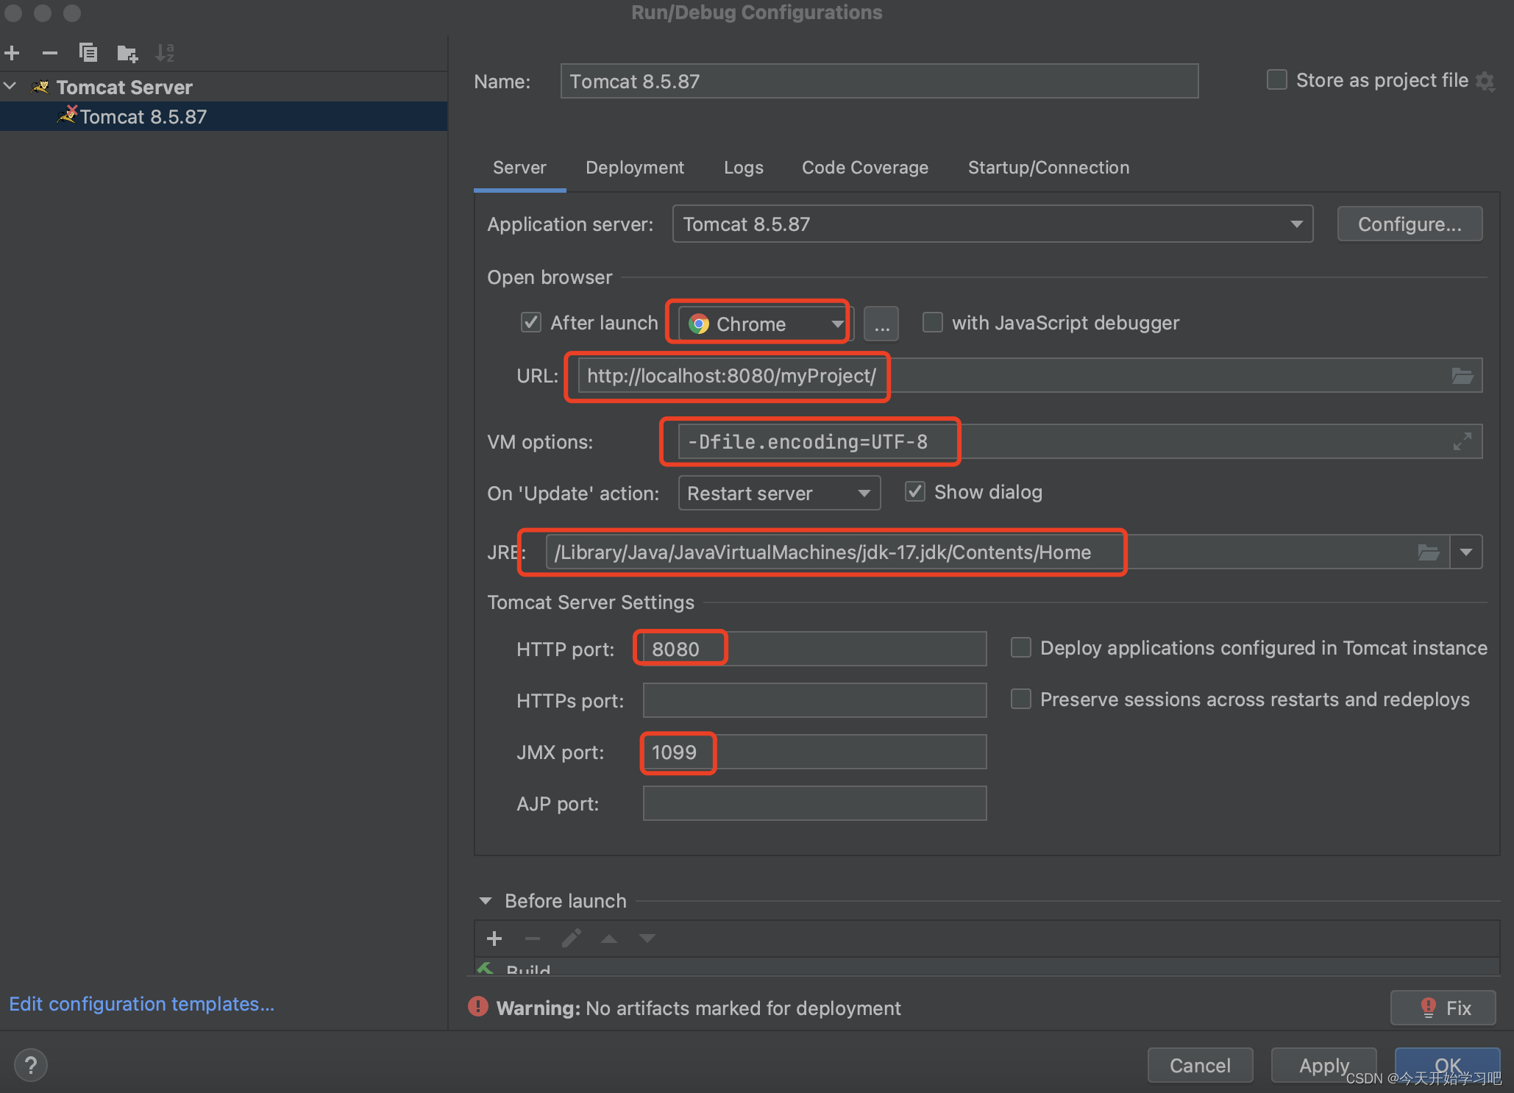Create new configuration folder
This screenshot has width=1514, height=1093.
pyautogui.click(x=127, y=53)
